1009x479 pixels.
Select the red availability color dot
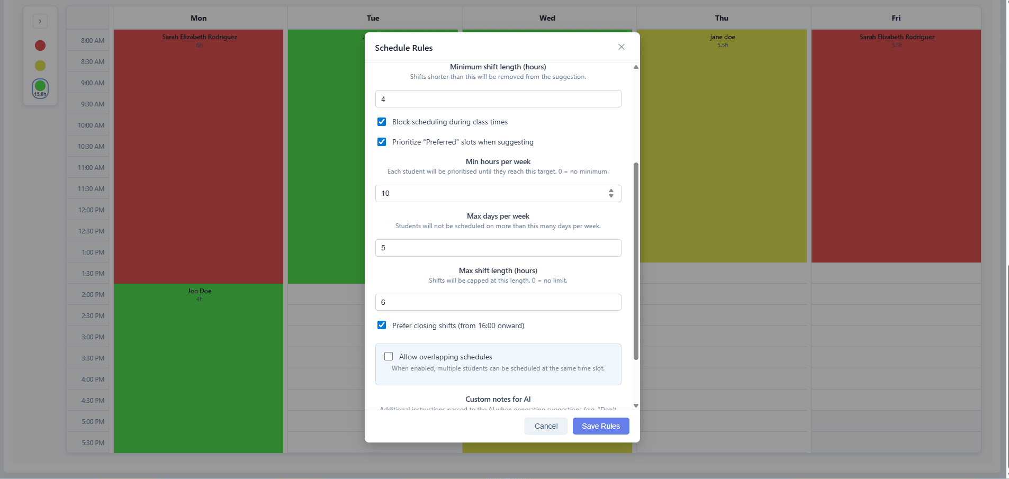(x=40, y=46)
